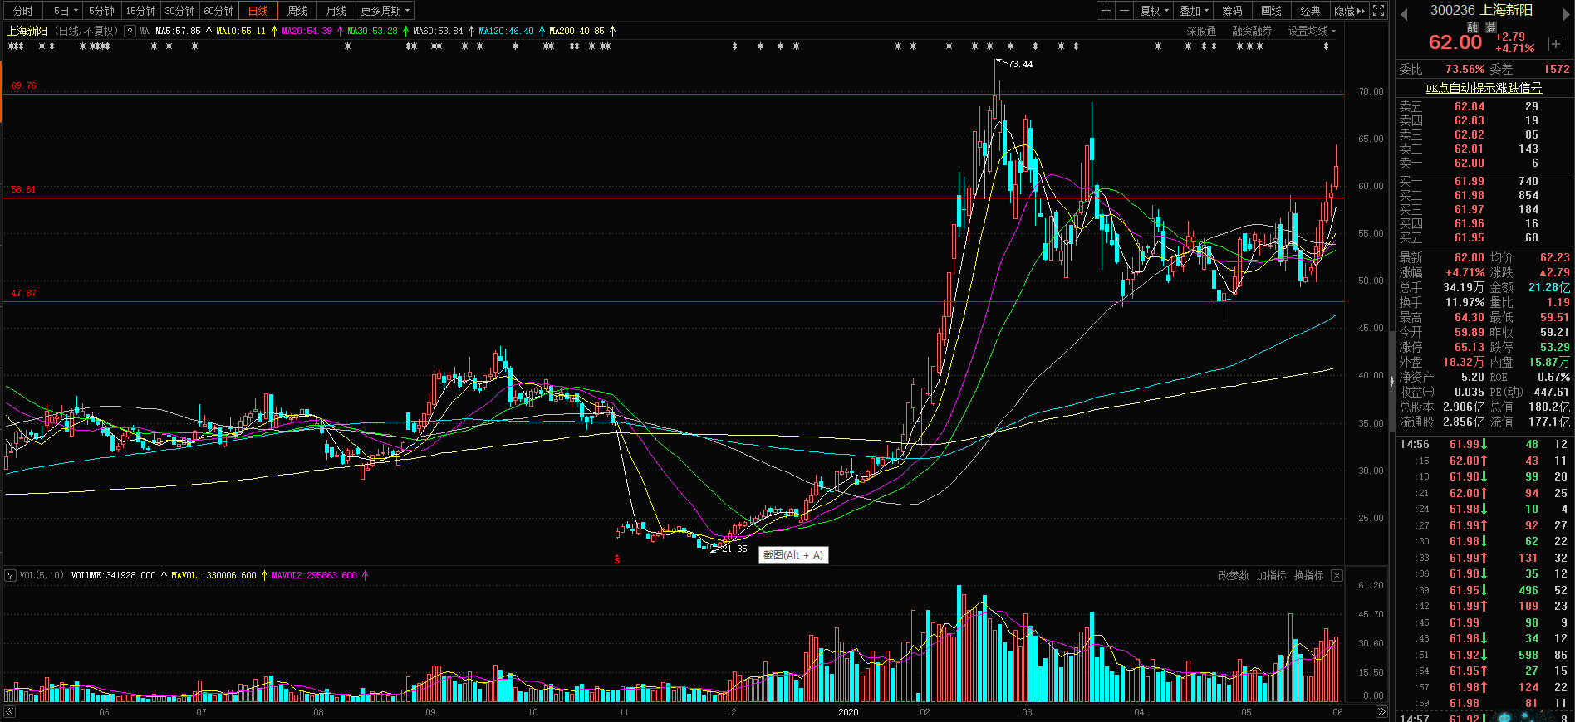Screen dimensions: 1575x722
Task: Click the 深股通 link
Action: (x=1201, y=31)
